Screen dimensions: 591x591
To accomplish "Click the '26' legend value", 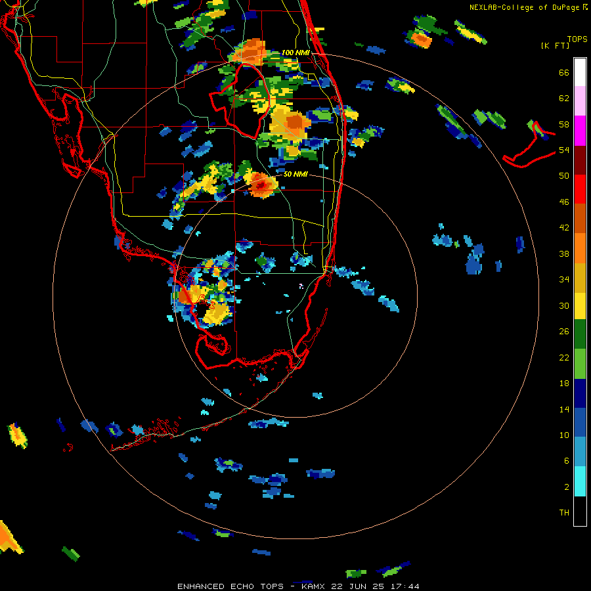I will (564, 332).
